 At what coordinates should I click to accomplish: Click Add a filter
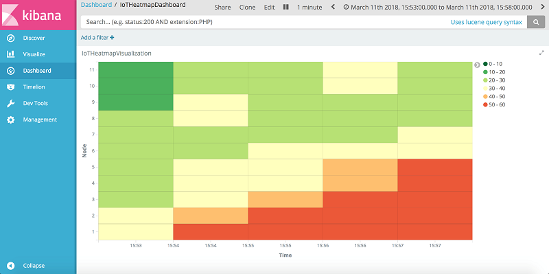[x=97, y=38]
